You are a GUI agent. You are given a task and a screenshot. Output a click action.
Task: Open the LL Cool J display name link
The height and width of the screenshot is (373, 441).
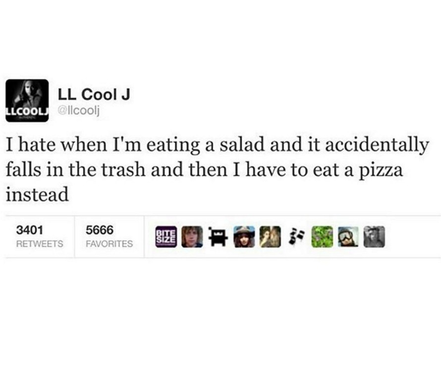pyautogui.click(x=94, y=95)
